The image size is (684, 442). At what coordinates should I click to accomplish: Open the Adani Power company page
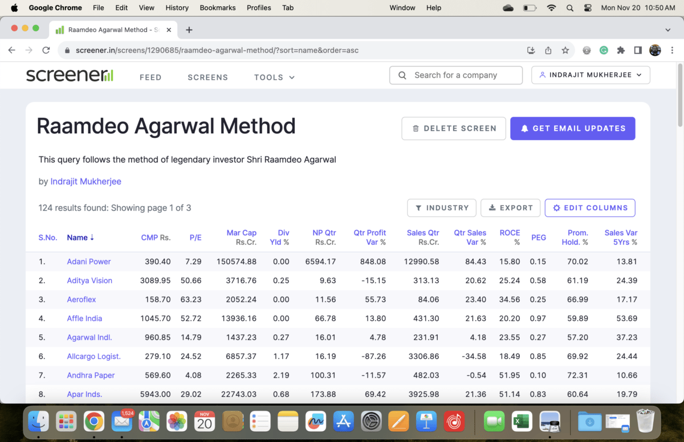click(89, 261)
